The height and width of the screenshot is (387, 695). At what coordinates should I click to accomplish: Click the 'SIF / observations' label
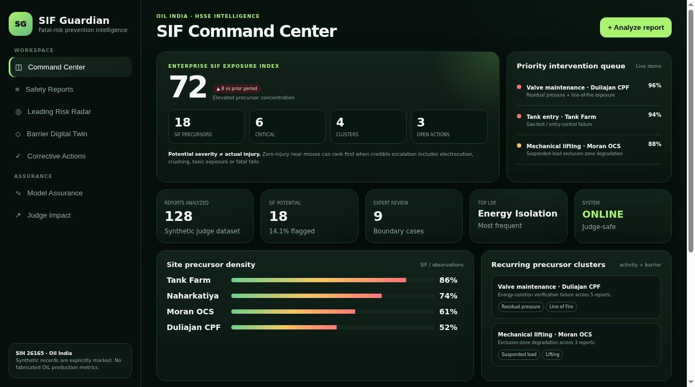441,265
